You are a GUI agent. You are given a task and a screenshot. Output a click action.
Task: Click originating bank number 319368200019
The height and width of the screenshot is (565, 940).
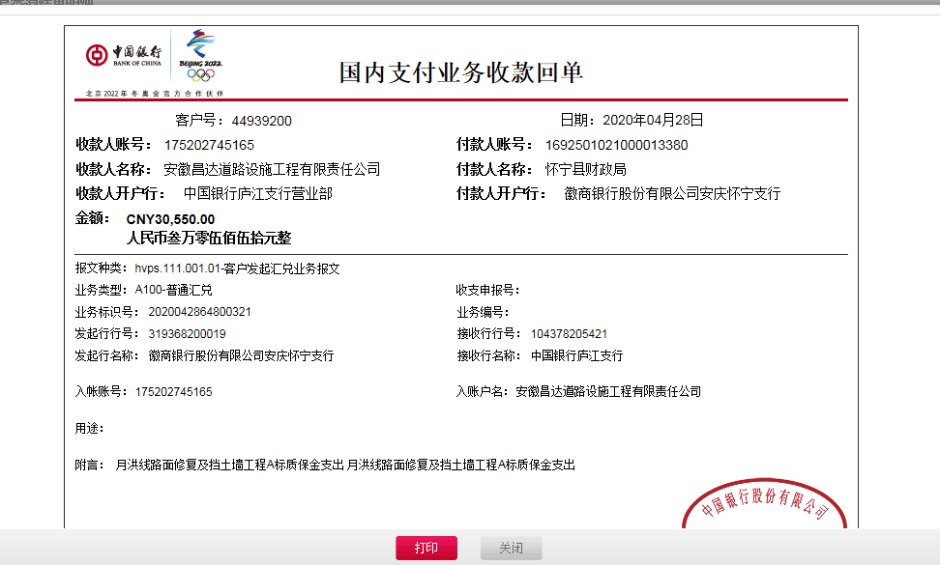[187, 334]
